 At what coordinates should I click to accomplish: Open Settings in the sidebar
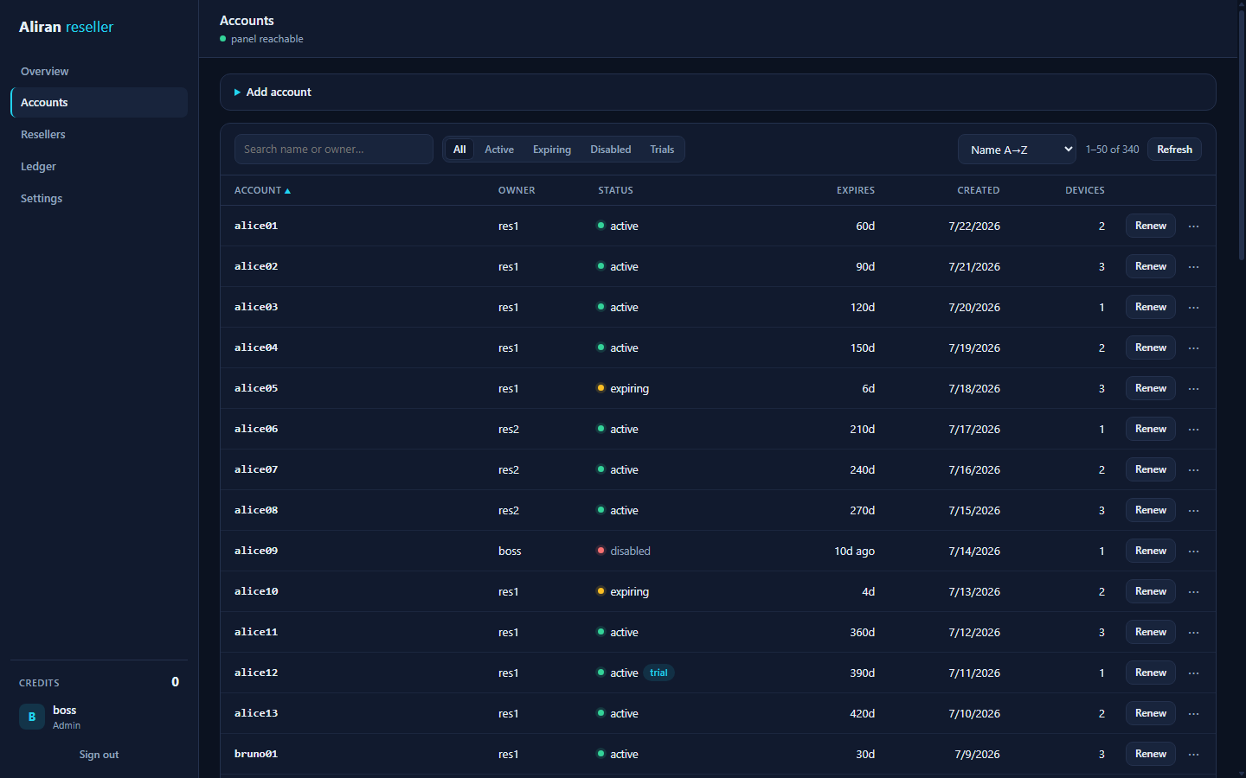[99, 198]
